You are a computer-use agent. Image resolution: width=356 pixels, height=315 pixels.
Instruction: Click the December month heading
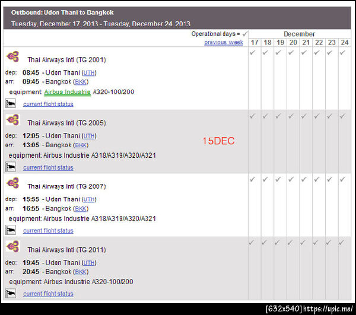[x=299, y=34]
